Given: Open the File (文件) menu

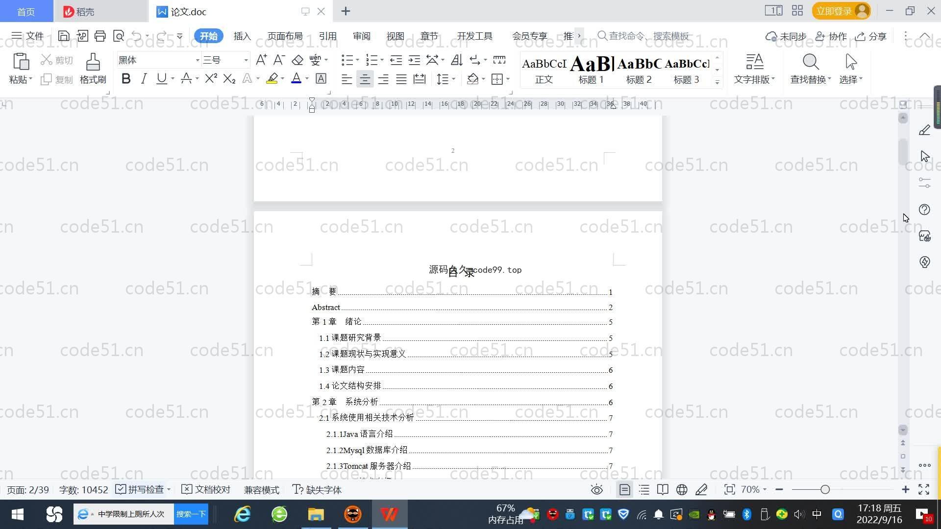Looking at the screenshot, I should pyautogui.click(x=27, y=36).
